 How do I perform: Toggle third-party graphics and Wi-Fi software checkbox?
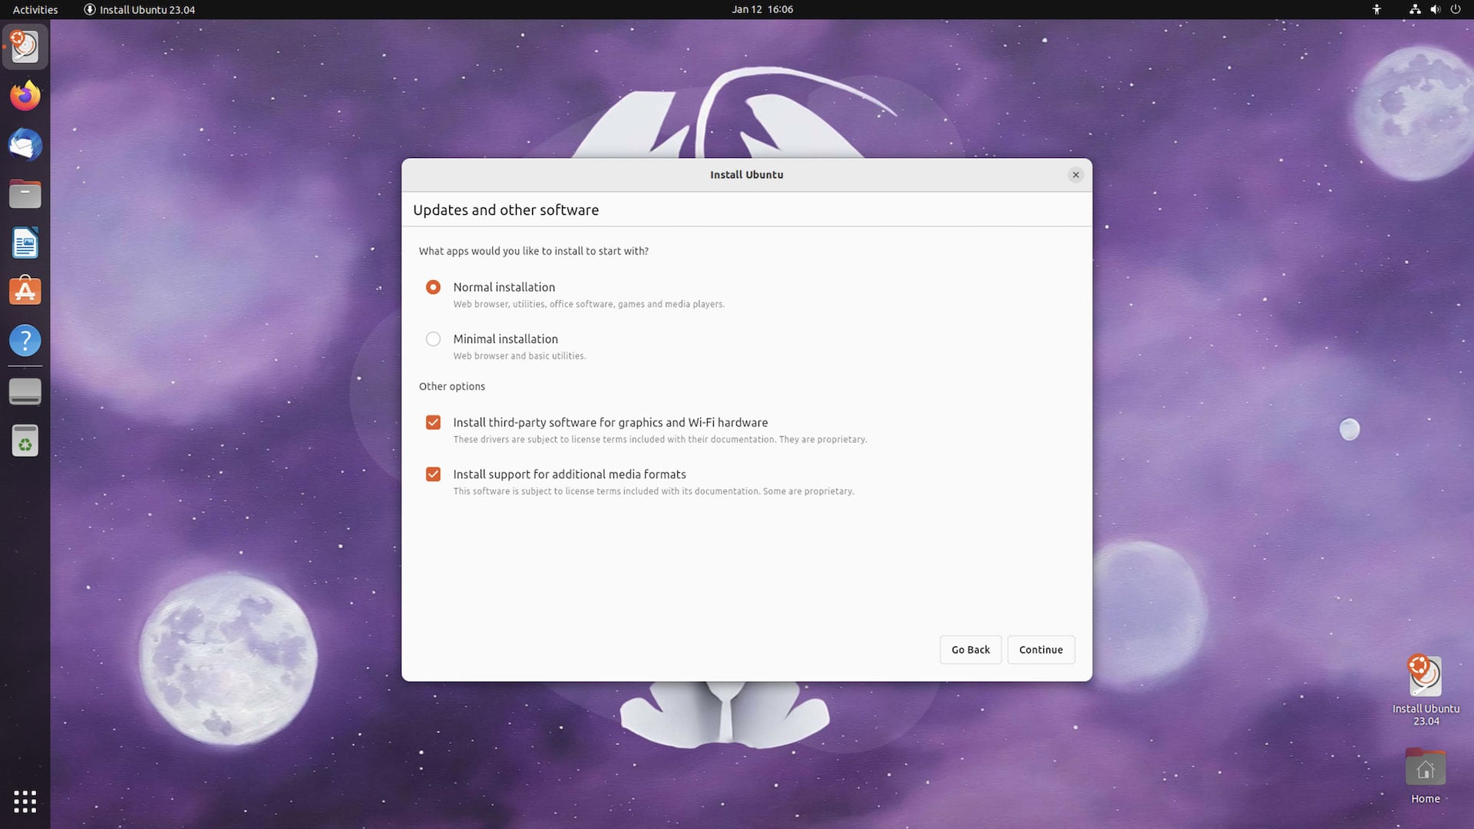point(433,422)
